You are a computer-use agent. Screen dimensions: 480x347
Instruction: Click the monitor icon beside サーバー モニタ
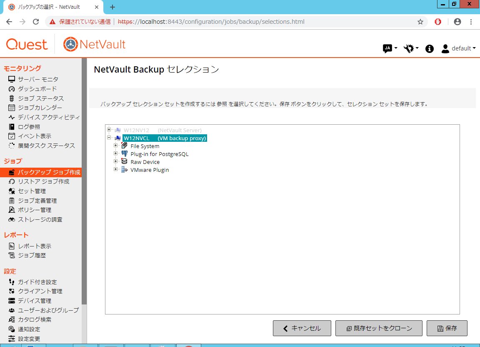12,79
